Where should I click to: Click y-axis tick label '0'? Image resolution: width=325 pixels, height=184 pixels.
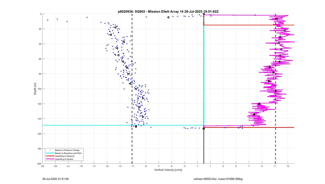[41, 14]
